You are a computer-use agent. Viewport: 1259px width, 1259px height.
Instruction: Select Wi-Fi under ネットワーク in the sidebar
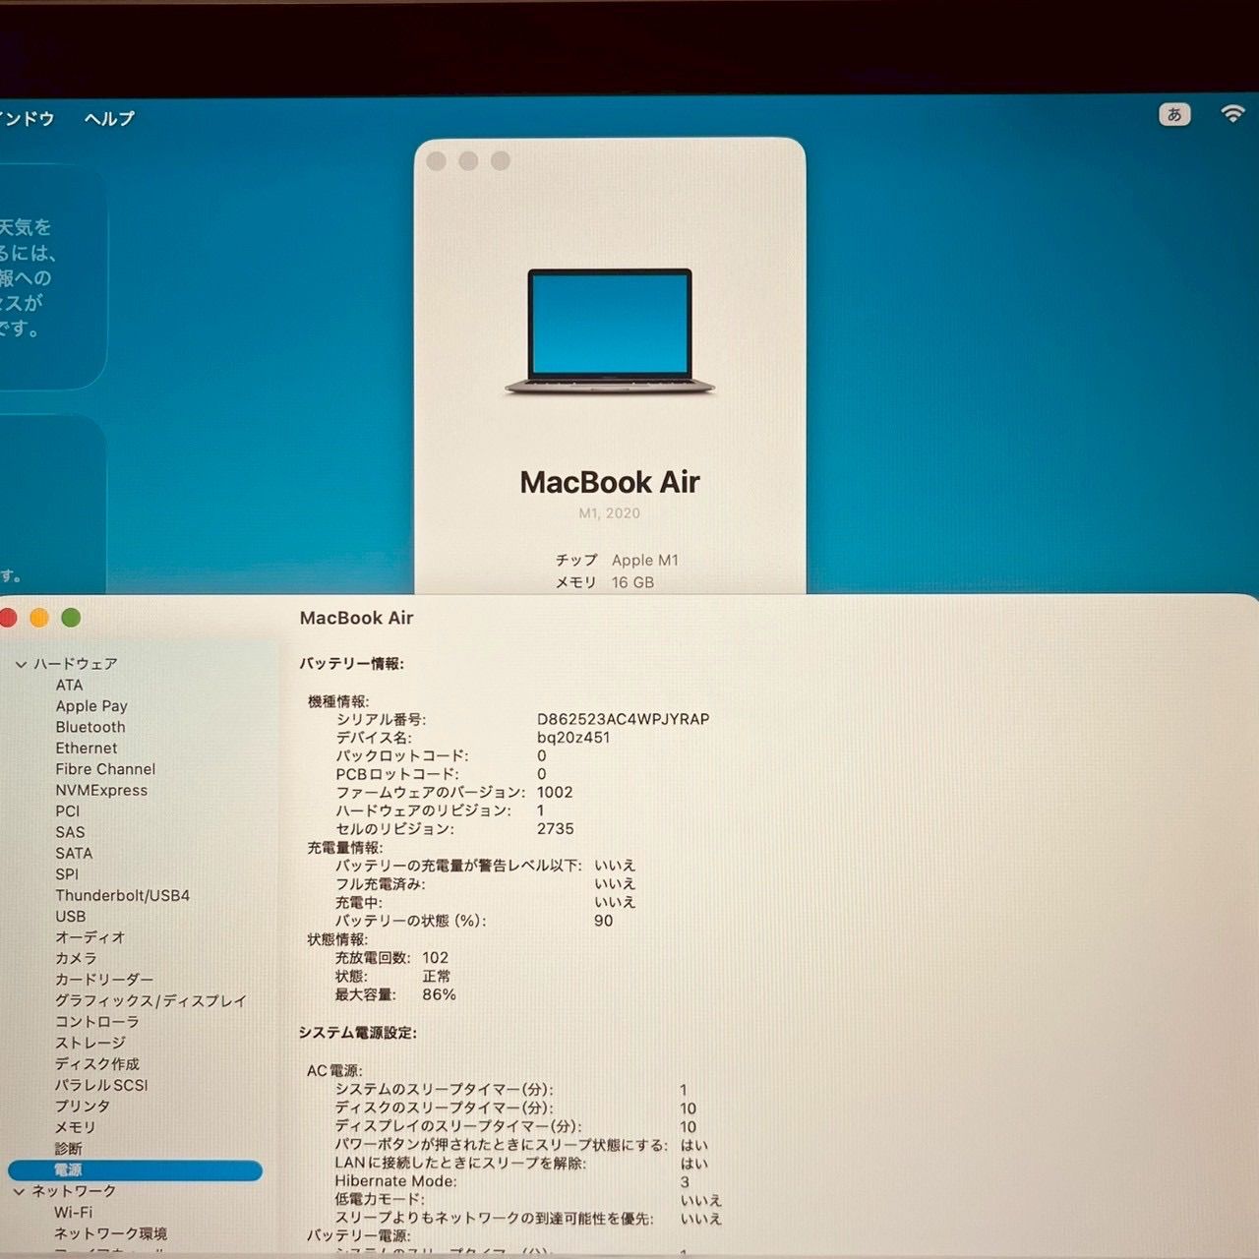(x=73, y=1213)
